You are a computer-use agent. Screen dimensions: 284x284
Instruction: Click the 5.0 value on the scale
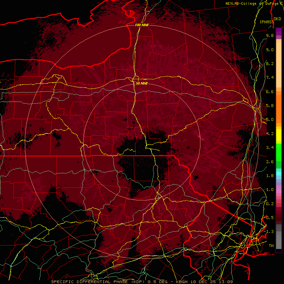pyautogui.click(x=270, y=120)
